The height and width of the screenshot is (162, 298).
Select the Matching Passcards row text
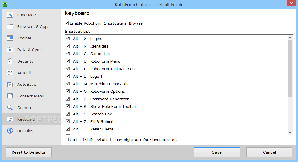click(109, 84)
